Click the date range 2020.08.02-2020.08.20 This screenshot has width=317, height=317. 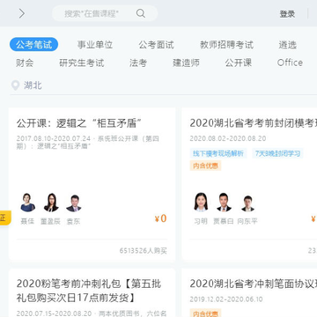[x=228, y=138]
